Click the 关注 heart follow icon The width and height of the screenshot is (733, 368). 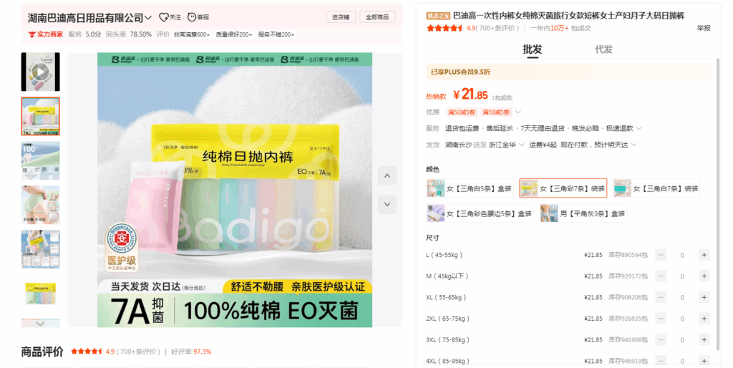point(164,17)
